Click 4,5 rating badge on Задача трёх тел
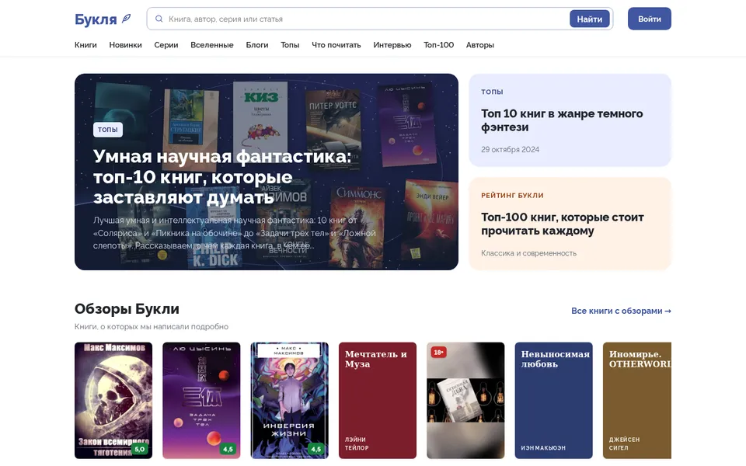This screenshot has height=466, width=746. (x=228, y=449)
